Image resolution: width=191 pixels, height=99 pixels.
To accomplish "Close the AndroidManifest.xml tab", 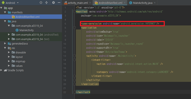I will click(x=125, y=3).
